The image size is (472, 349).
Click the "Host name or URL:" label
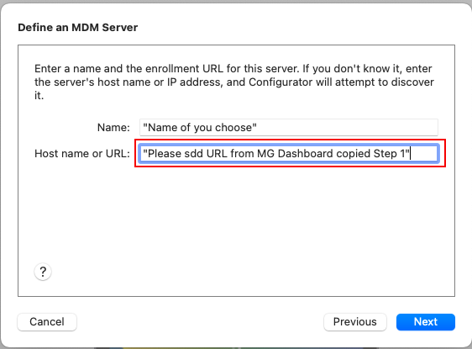pos(82,153)
